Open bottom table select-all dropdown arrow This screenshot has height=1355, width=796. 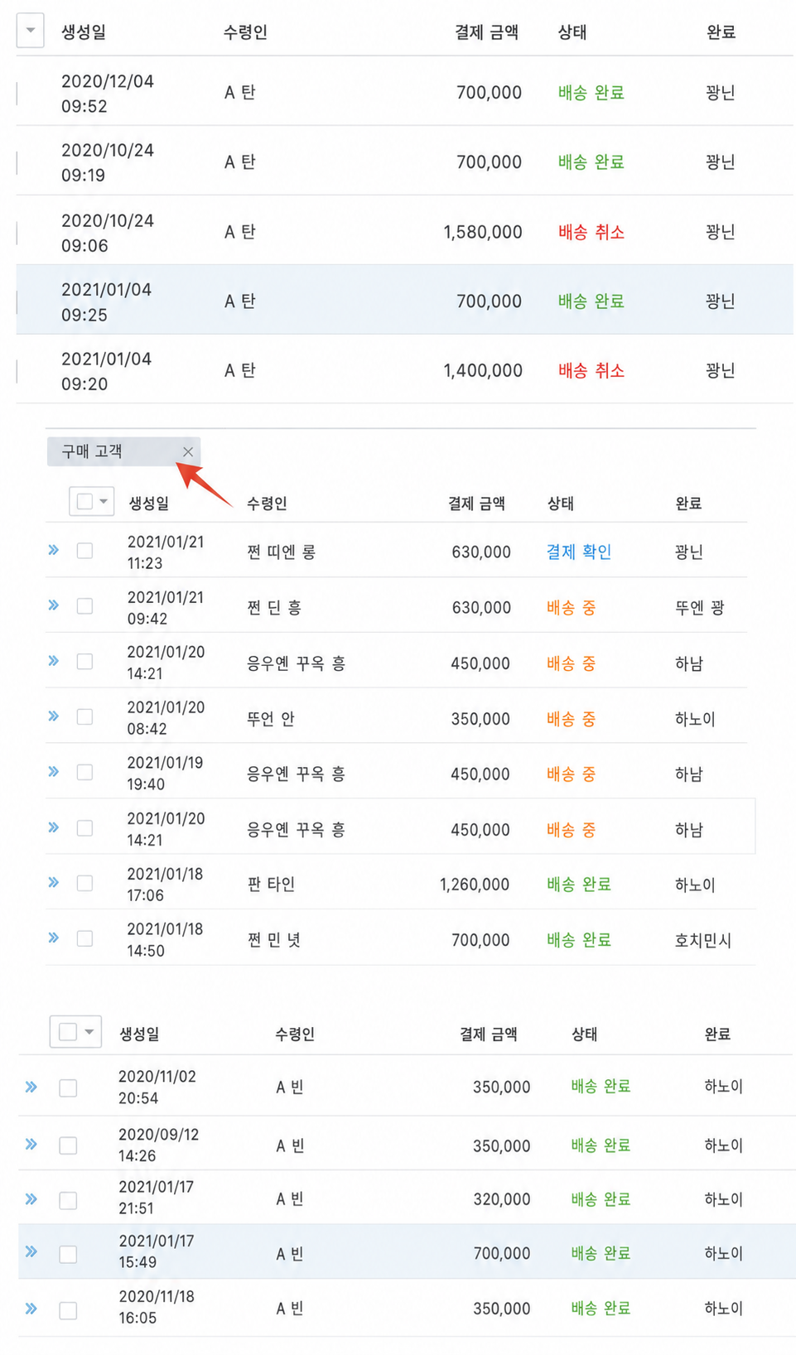(89, 1032)
